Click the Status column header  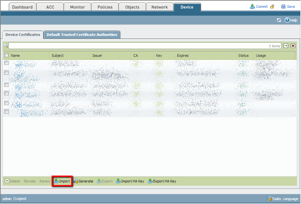point(245,55)
